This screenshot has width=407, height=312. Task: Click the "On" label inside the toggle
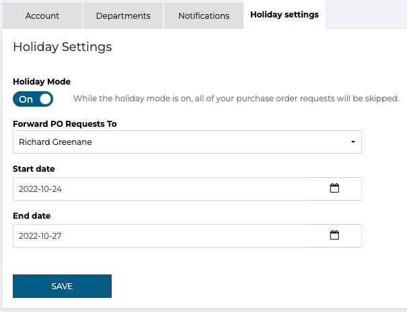26,99
